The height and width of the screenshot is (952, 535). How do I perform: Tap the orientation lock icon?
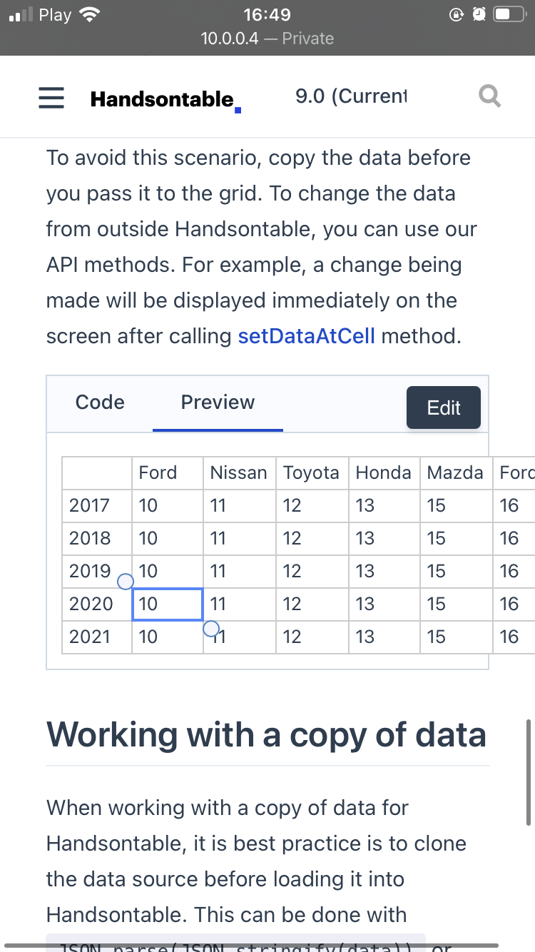pos(457,14)
